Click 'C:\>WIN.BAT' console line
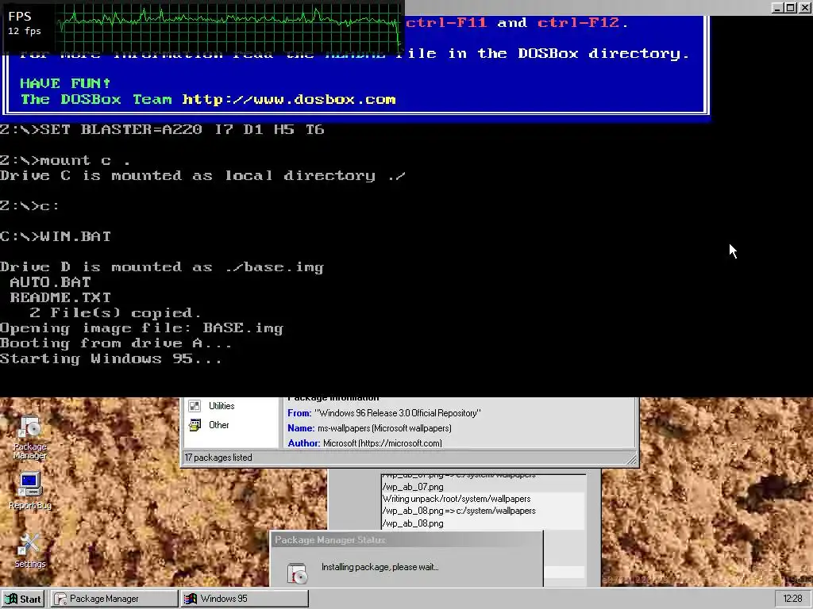This screenshot has width=813, height=609. [56, 236]
